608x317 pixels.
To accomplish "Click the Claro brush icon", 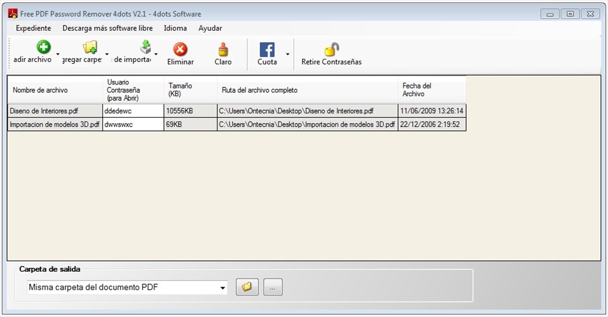I will [x=223, y=49].
